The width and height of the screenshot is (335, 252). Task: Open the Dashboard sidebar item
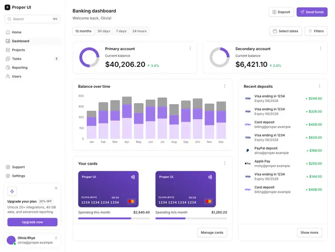pyautogui.click(x=32, y=41)
